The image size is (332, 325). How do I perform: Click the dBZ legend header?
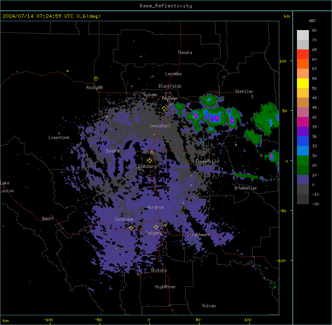(312, 20)
